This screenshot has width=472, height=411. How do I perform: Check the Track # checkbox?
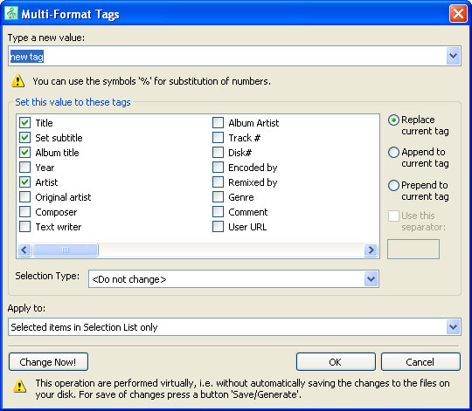click(218, 138)
